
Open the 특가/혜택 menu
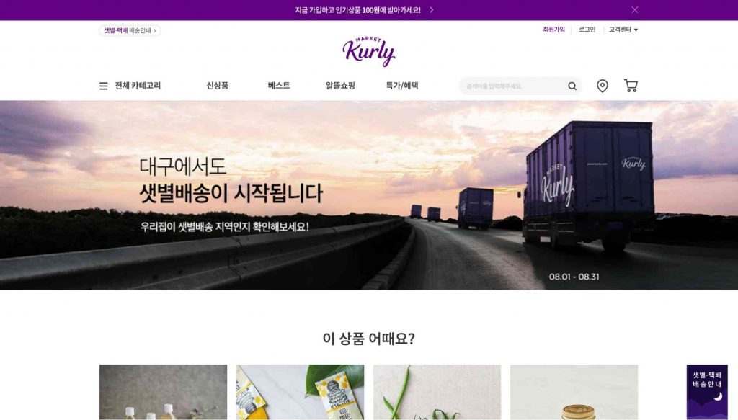(x=402, y=86)
